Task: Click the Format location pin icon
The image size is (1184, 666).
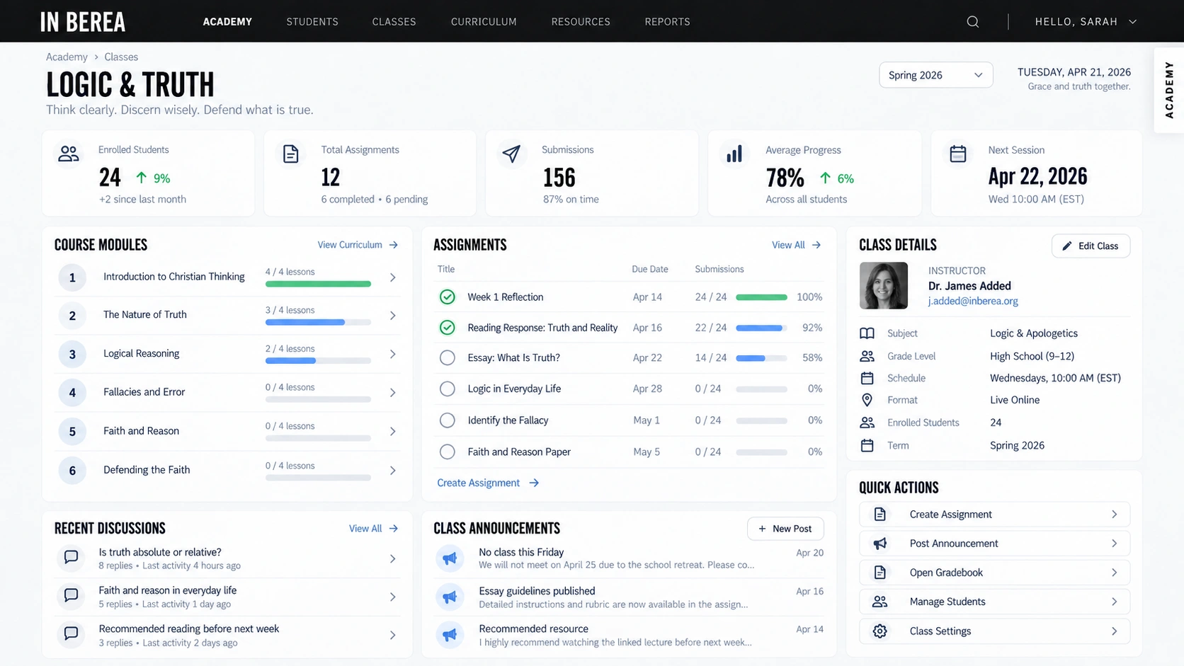Action: click(x=867, y=401)
